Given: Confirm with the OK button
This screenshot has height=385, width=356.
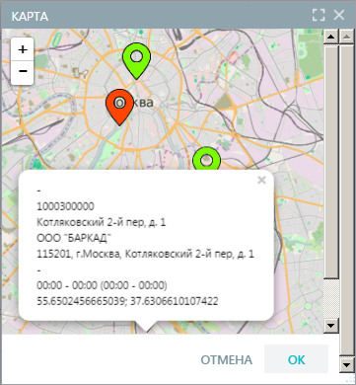Looking at the screenshot, I should [x=296, y=359].
